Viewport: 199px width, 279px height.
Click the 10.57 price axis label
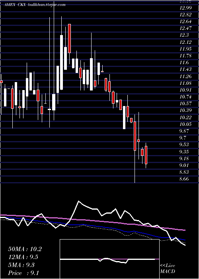[x=185, y=104]
